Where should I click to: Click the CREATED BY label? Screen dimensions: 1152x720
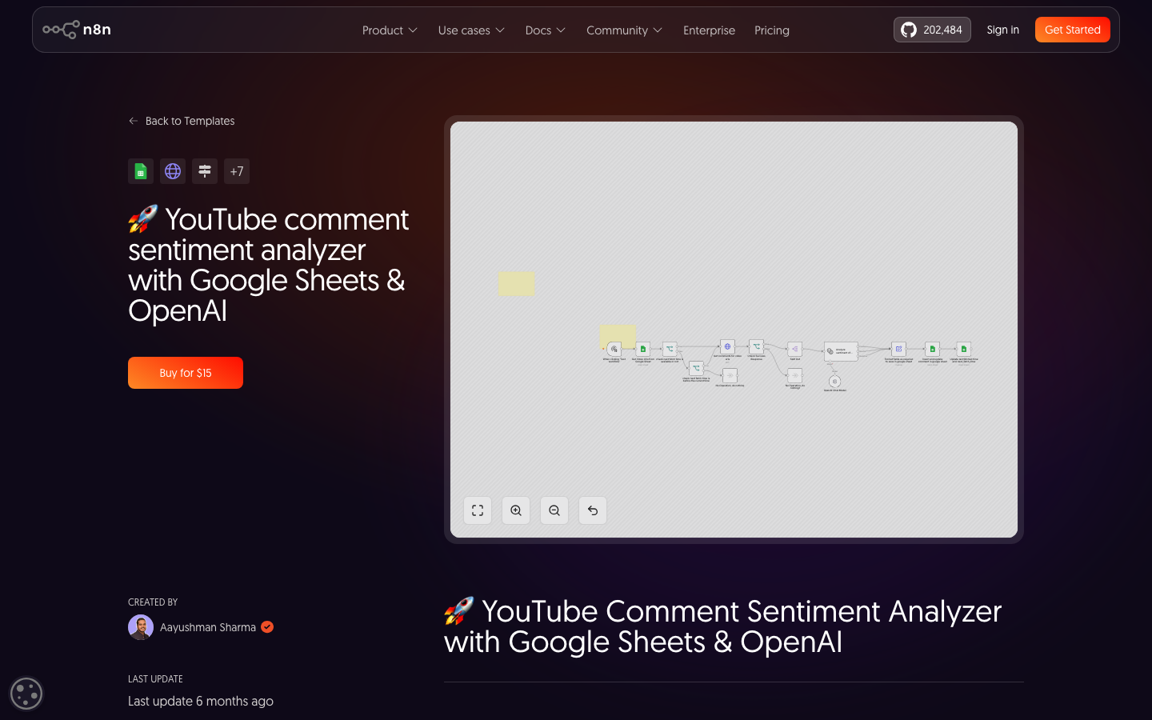[153, 602]
